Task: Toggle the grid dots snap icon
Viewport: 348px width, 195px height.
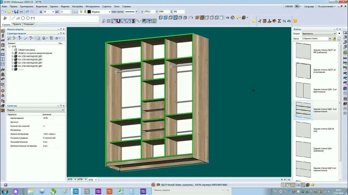Action: (x=108, y=21)
